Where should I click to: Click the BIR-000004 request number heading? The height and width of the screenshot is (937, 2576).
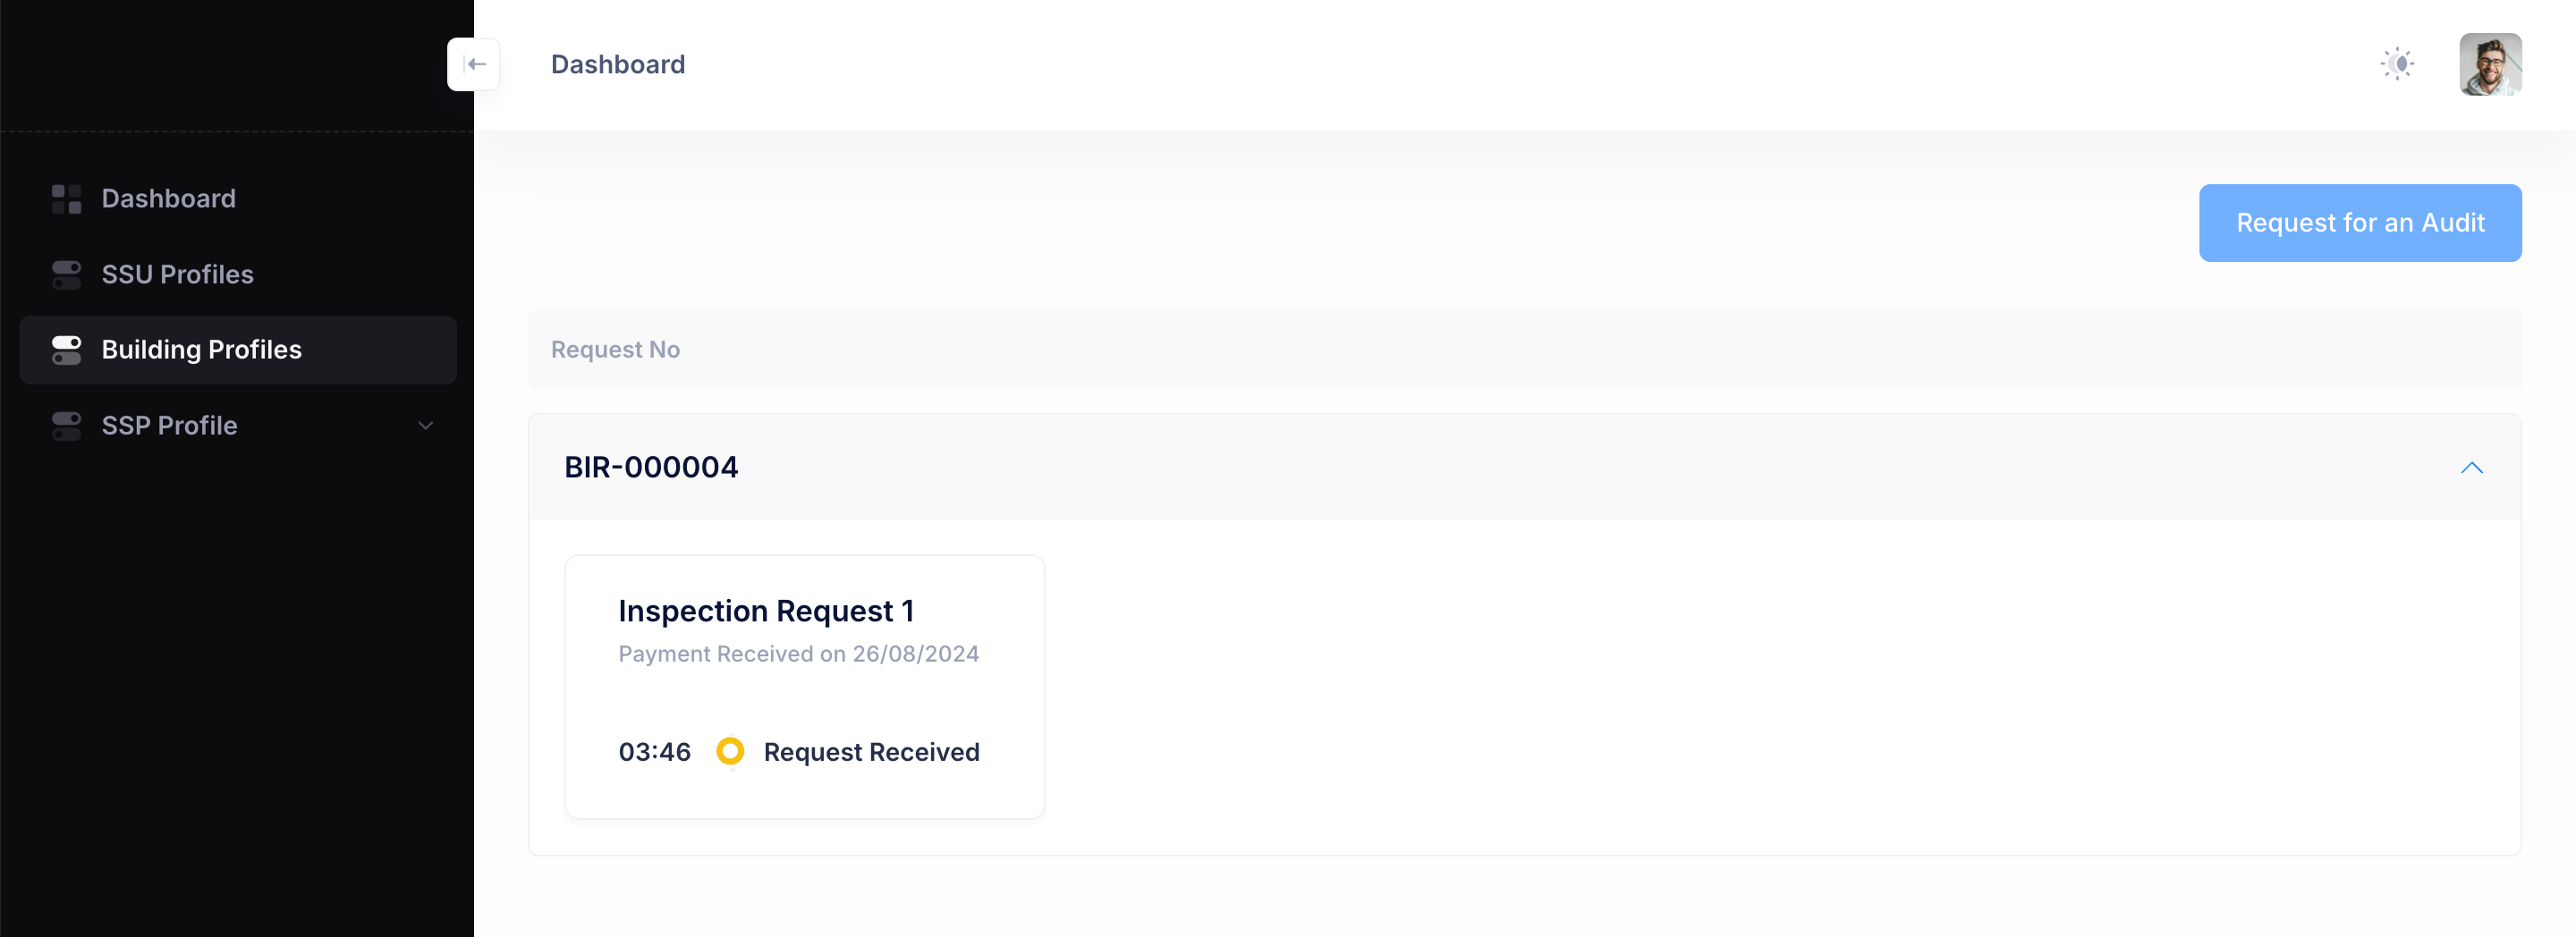[x=651, y=468]
